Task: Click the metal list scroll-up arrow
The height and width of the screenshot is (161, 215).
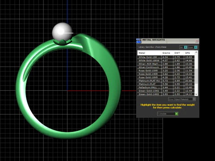Action: coord(196,52)
